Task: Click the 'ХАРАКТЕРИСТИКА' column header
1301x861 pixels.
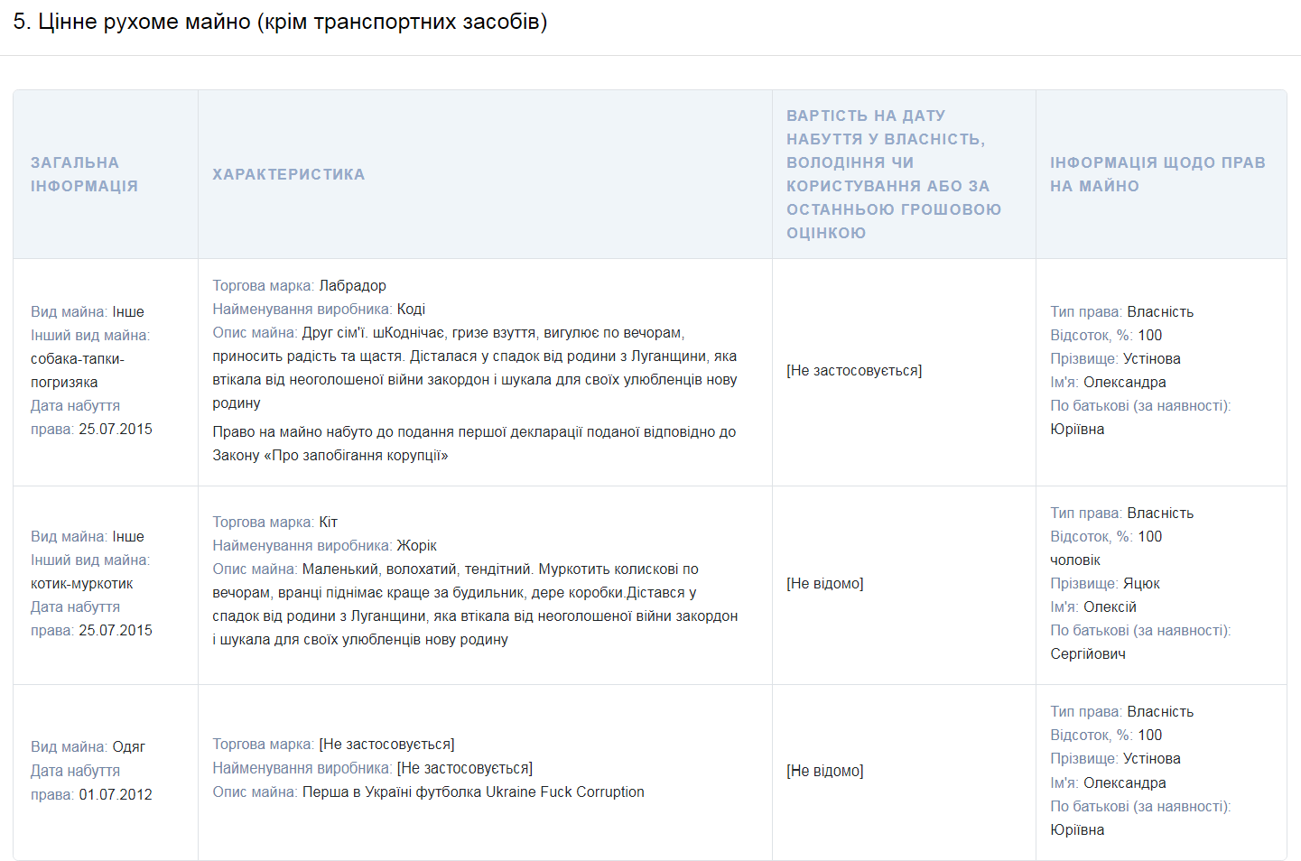Action: 289,175
